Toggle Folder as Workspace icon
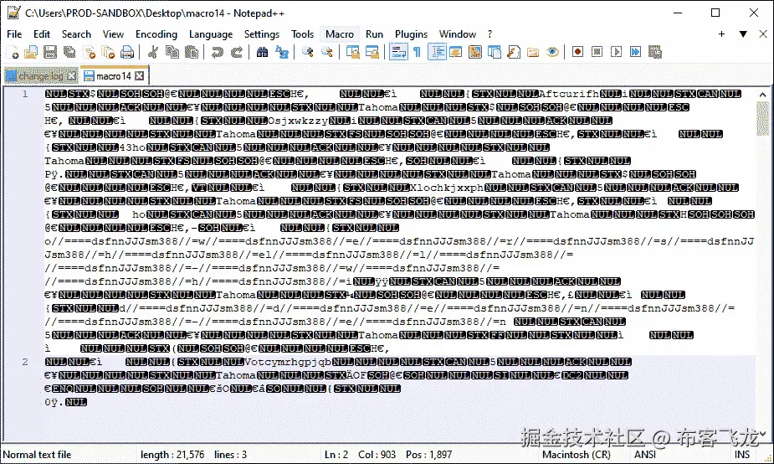 pyautogui.click(x=533, y=52)
